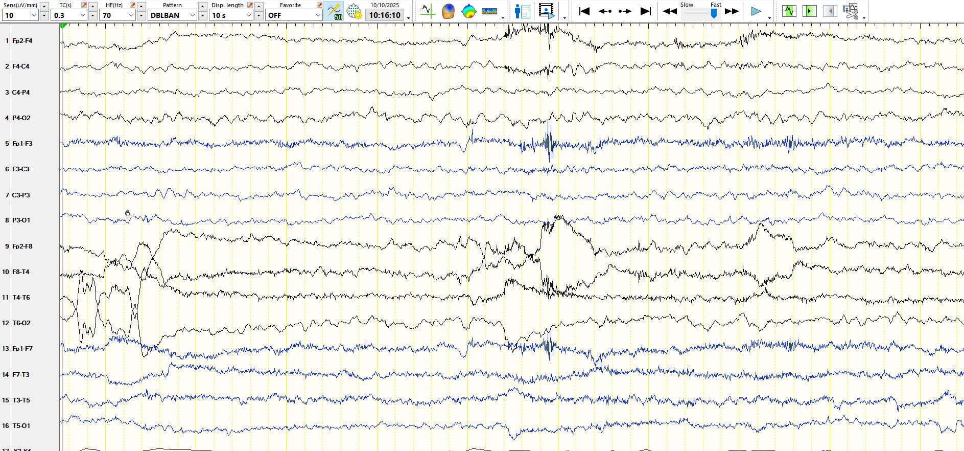
Task: Jump to the start of the recording
Action: point(584,11)
